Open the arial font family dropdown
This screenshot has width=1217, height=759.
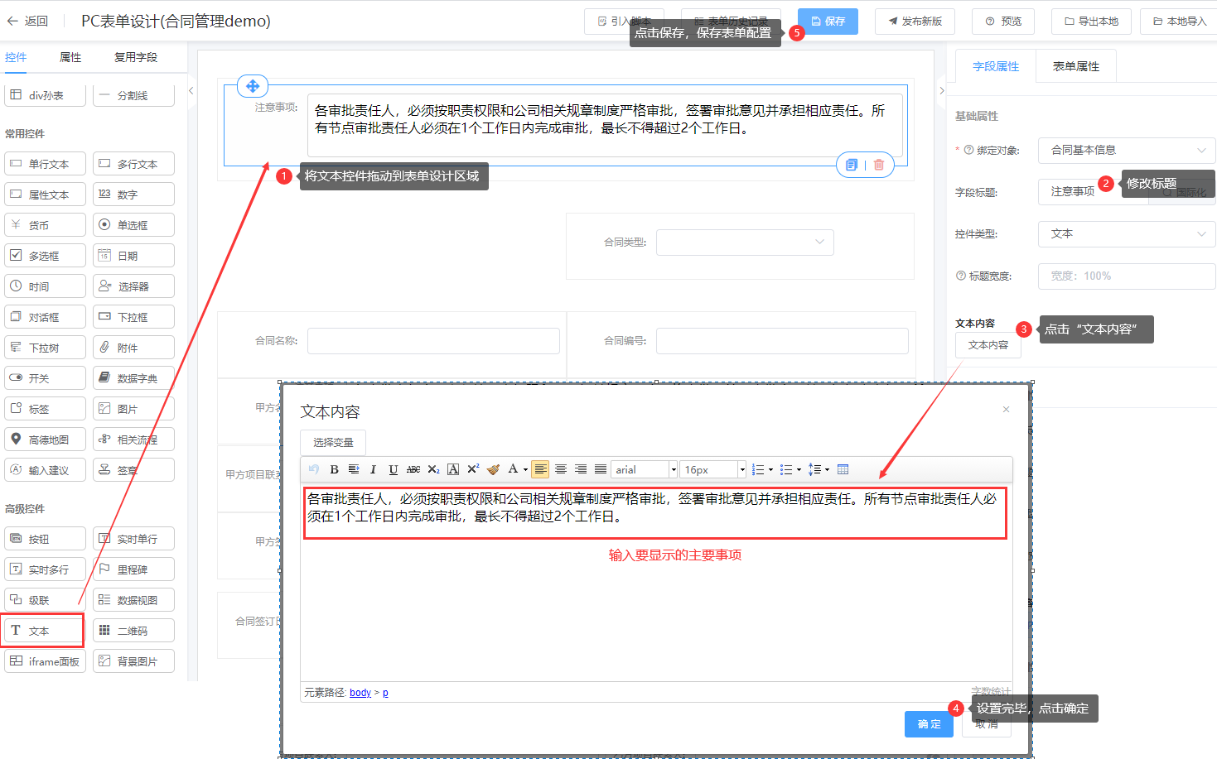[x=645, y=469]
